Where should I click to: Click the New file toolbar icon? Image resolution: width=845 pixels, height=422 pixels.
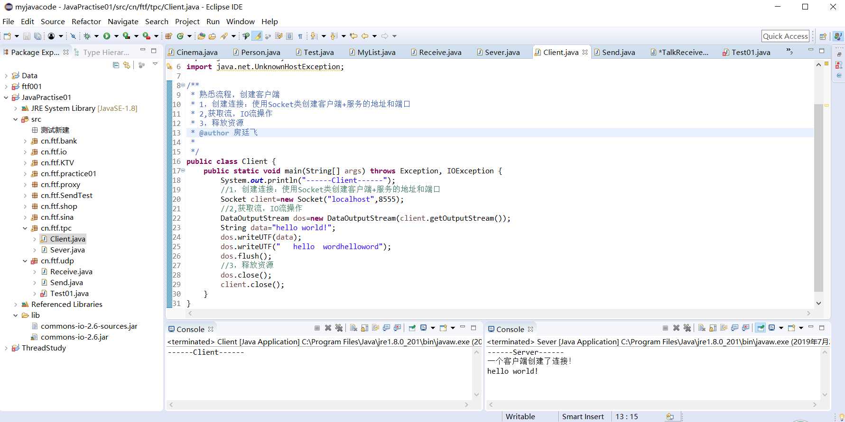[x=7, y=36]
